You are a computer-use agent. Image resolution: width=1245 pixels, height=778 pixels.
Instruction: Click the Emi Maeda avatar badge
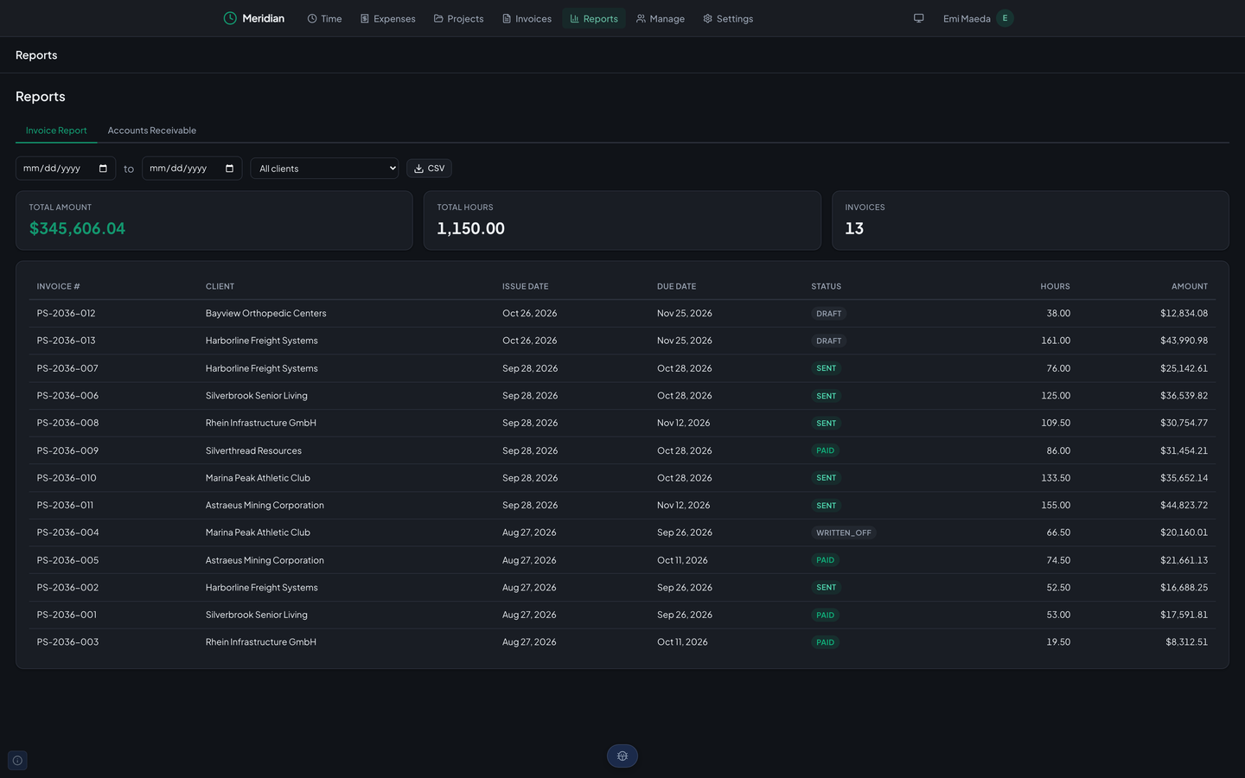point(1005,18)
